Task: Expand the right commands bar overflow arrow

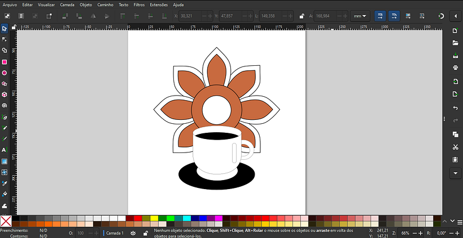Action: pos(455,174)
